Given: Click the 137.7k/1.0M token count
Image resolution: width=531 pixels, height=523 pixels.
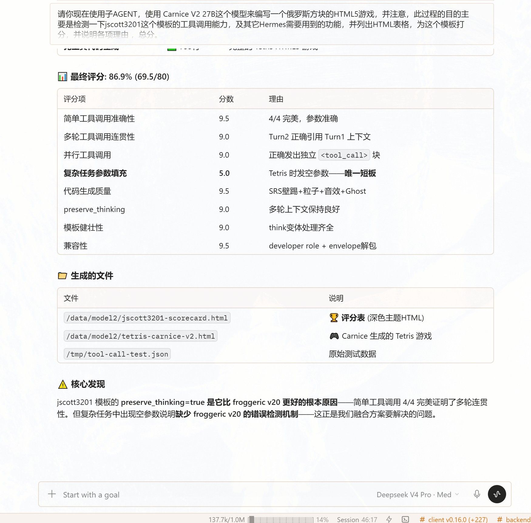Looking at the screenshot, I should click(227, 519).
